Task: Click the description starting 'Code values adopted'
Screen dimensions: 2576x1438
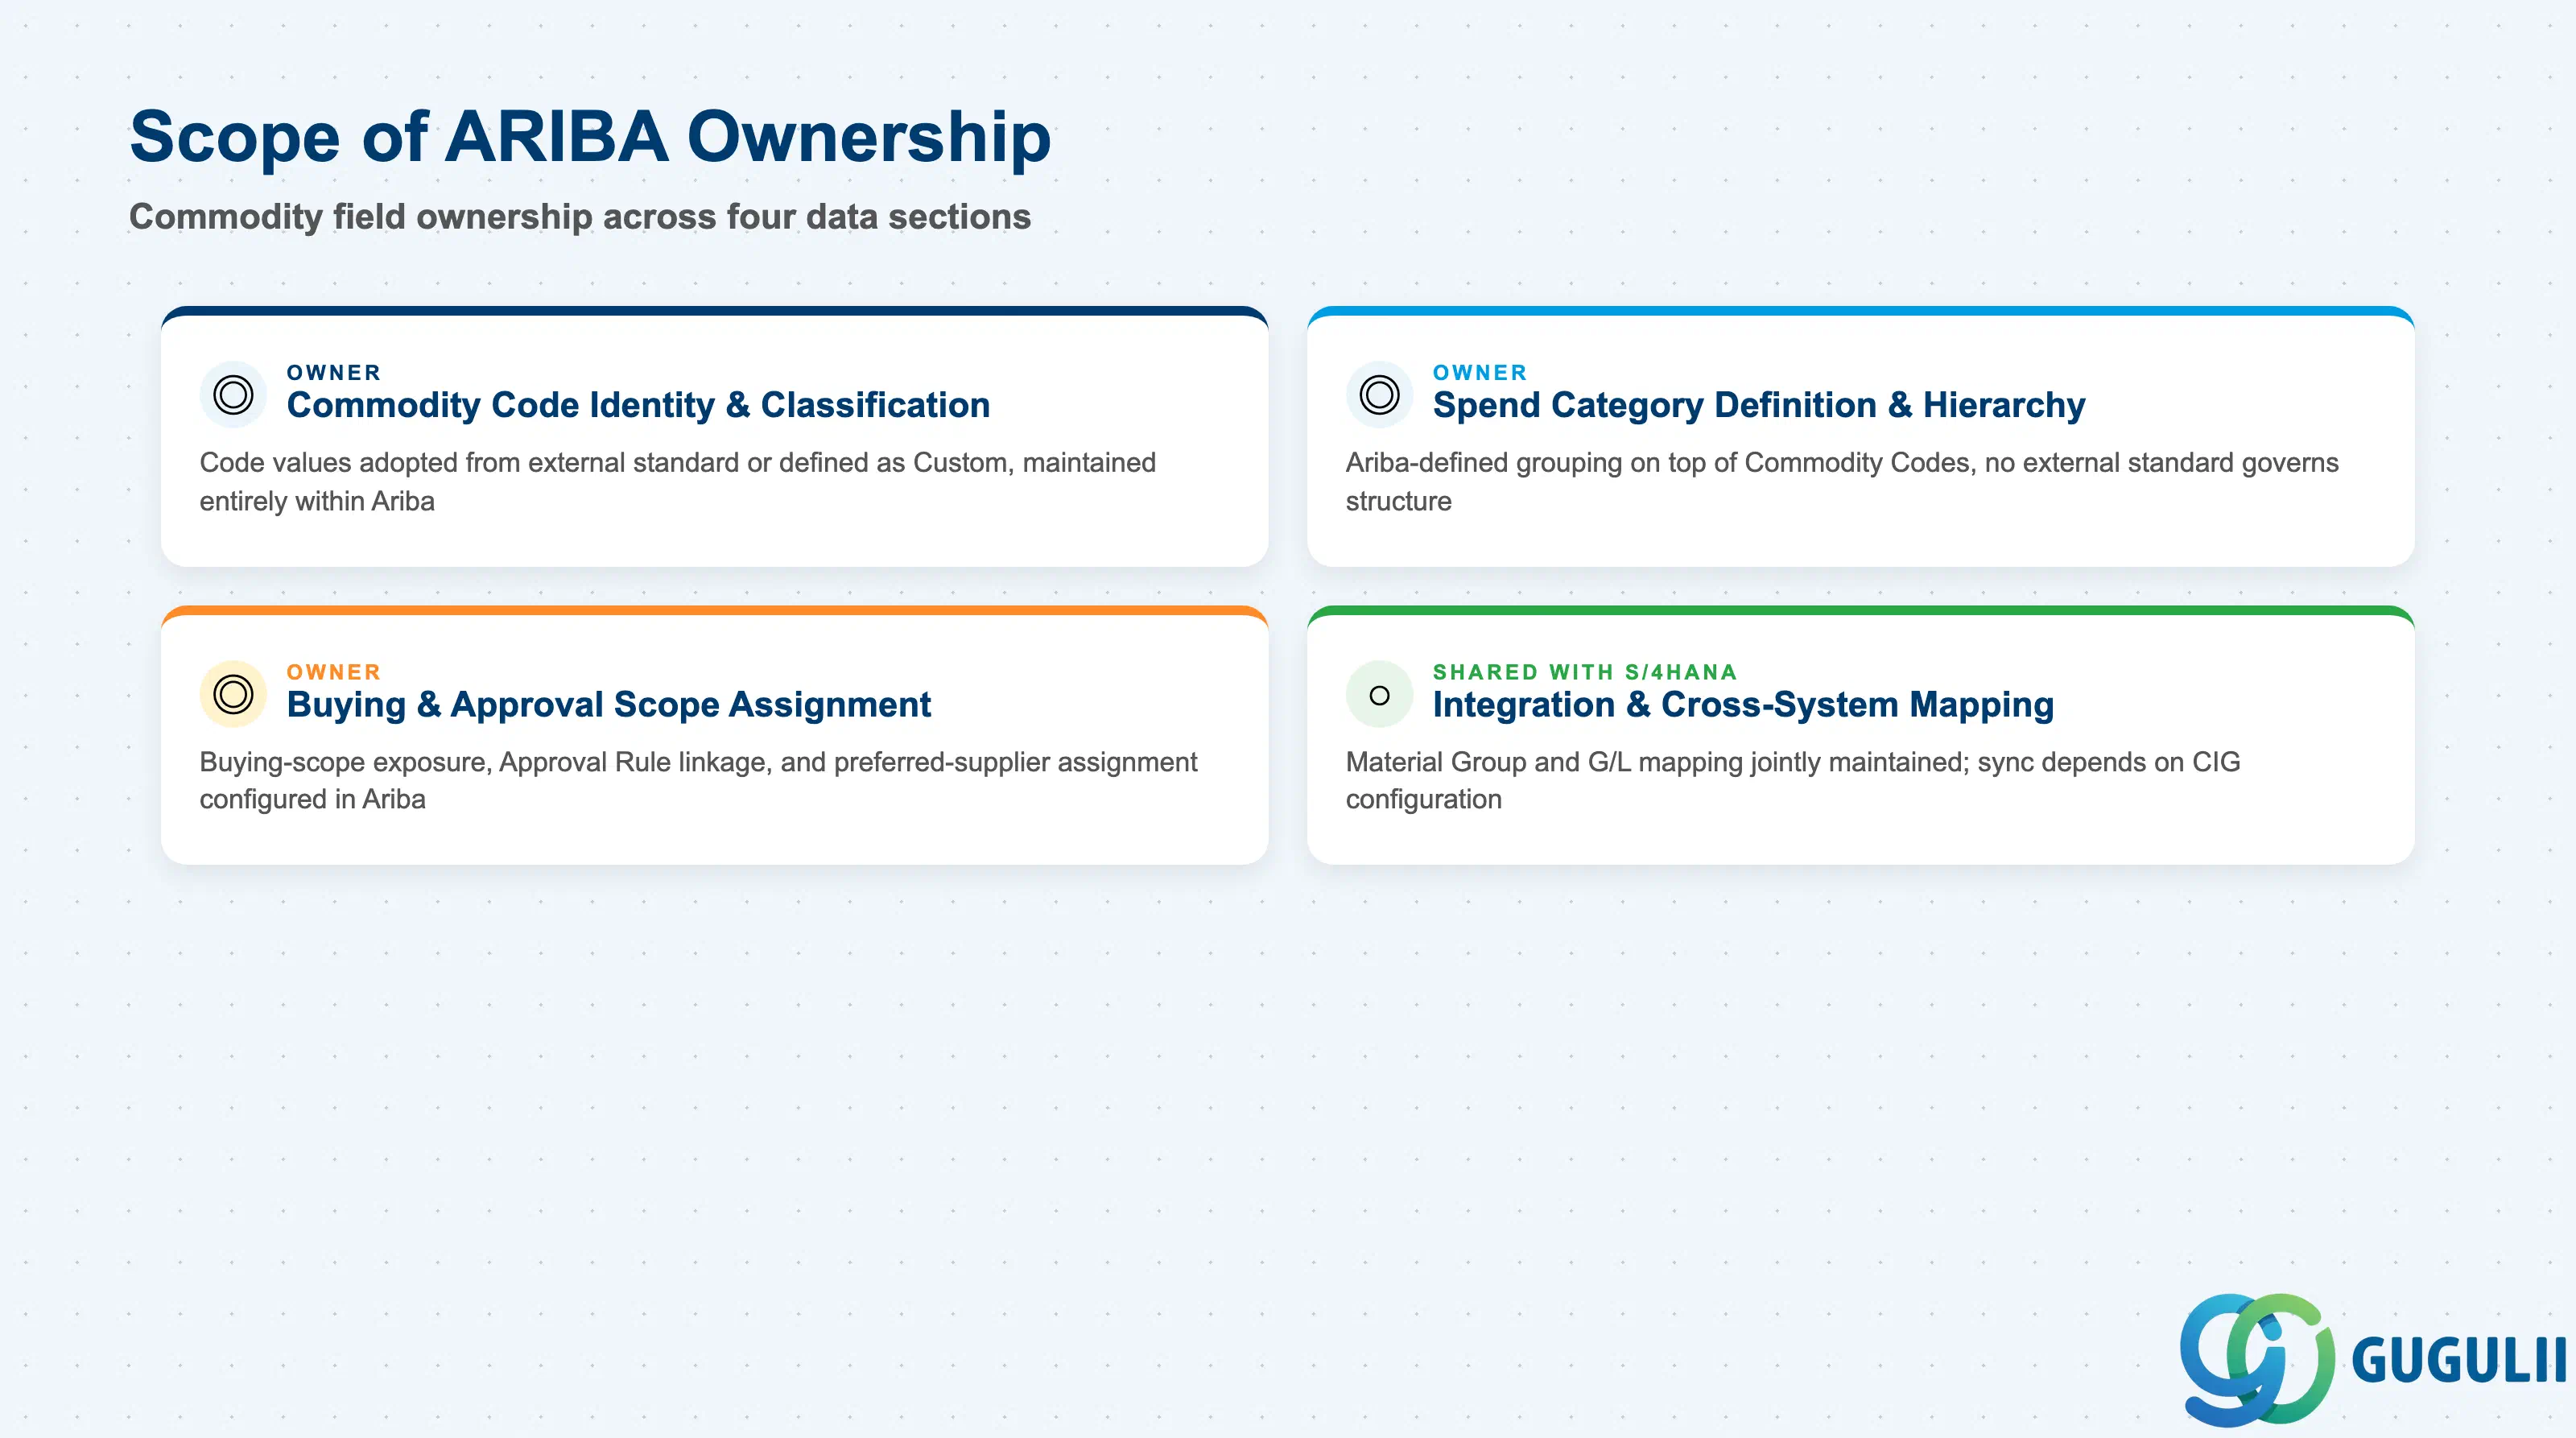Action: (678, 481)
